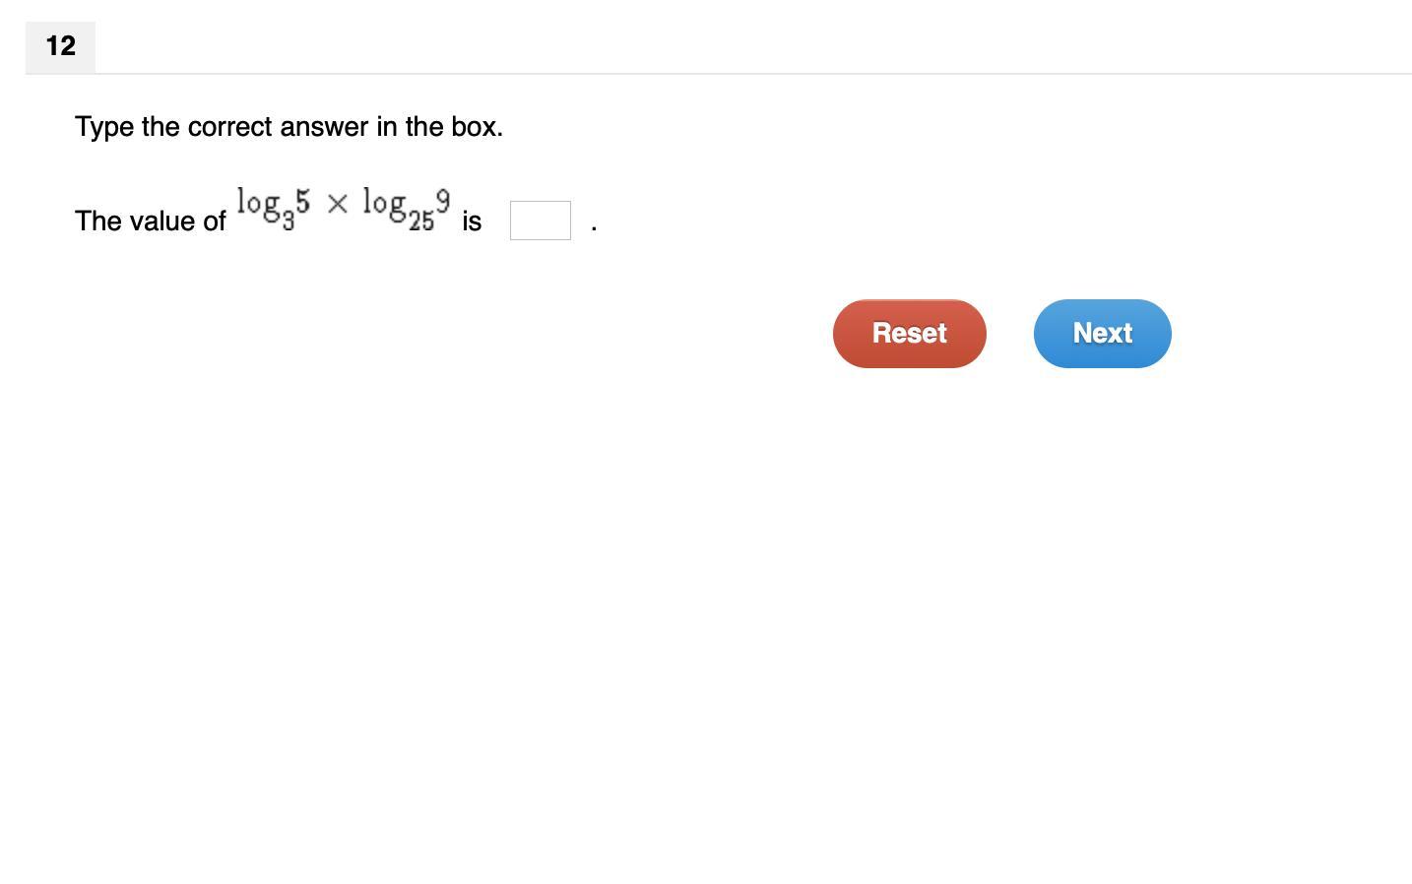Click the number 9 in the expression
Viewport: 1412px width, 884px height.
pos(443,201)
